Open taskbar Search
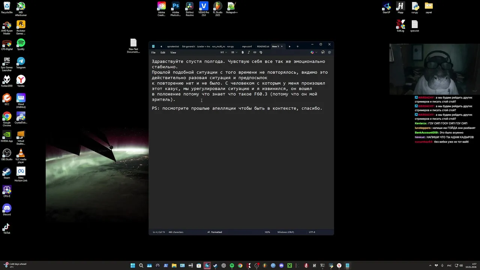 click(141, 265)
